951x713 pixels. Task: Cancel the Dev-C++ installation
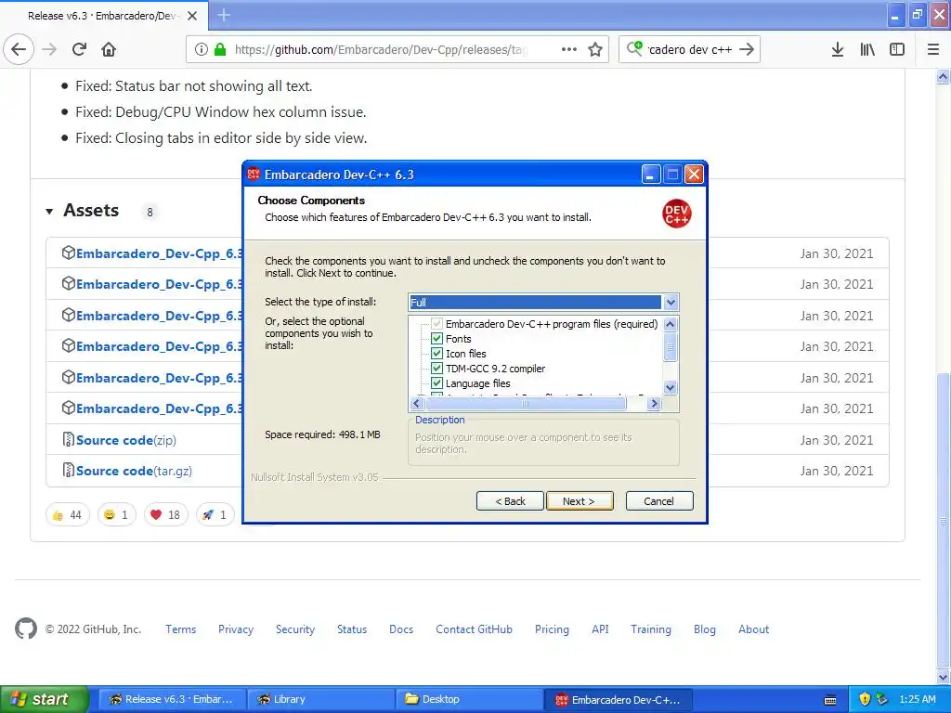tap(659, 500)
